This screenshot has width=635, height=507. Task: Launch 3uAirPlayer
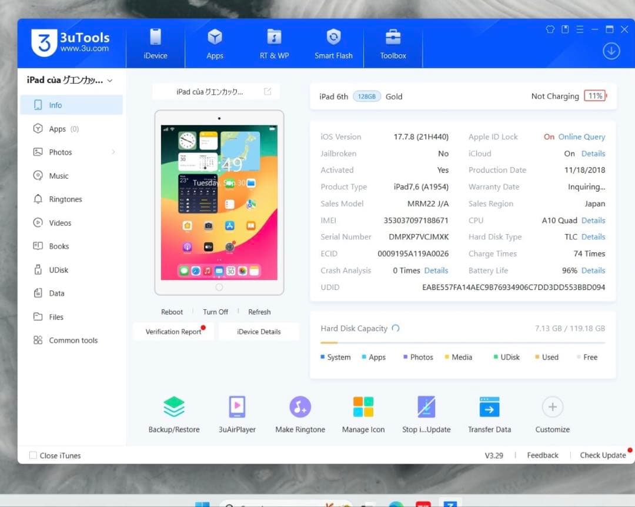[x=237, y=412]
